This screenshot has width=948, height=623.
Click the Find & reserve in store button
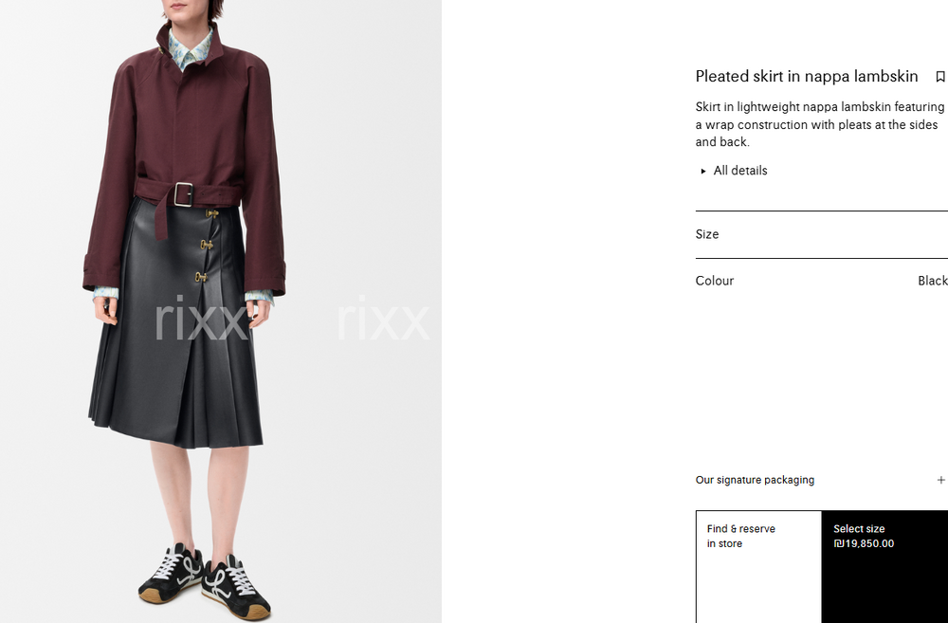[758, 567]
